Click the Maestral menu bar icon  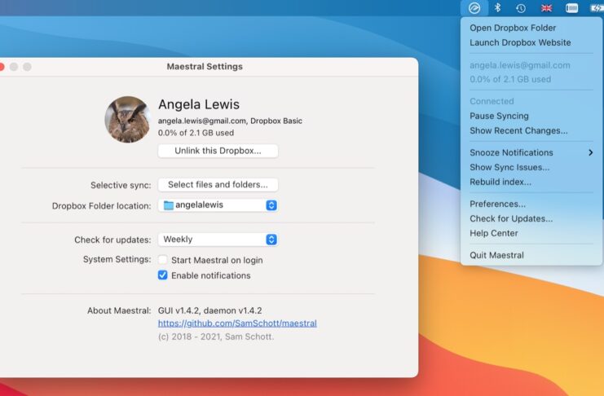point(474,7)
